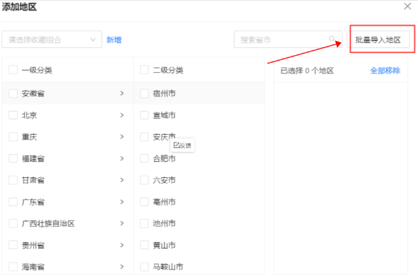Check the 福建省 checkbox
This screenshot has width=418, height=276.
(13, 159)
